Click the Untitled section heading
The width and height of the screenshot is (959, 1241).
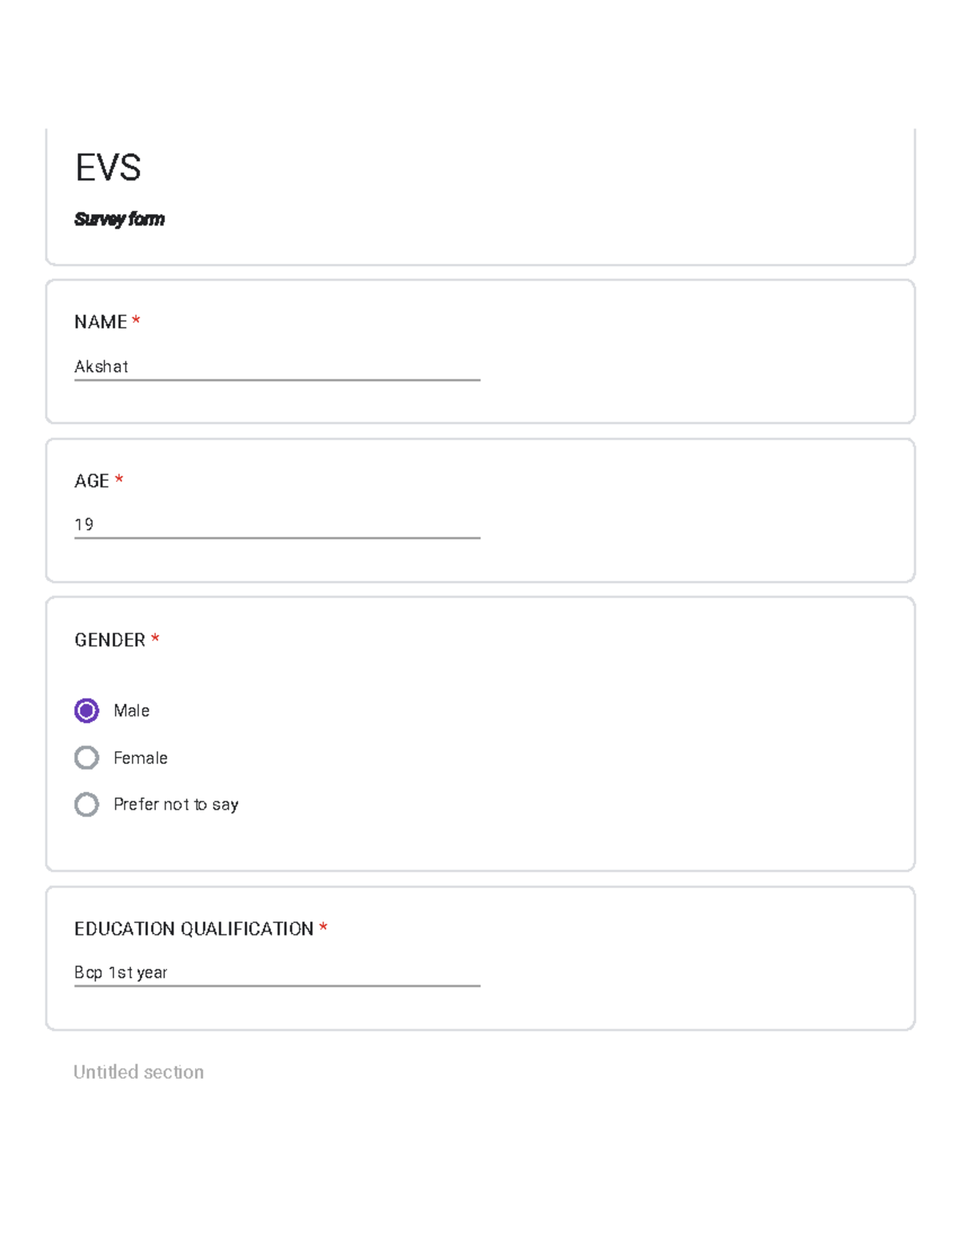point(138,1072)
